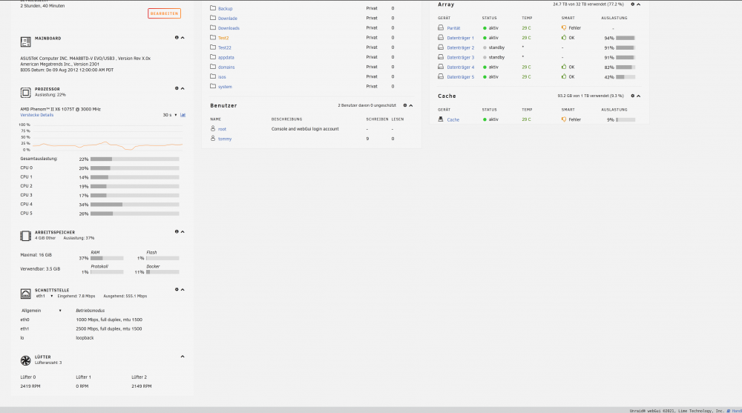Collapse the Benutzer section
The width and height of the screenshot is (742, 413).
click(x=411, y=105)
